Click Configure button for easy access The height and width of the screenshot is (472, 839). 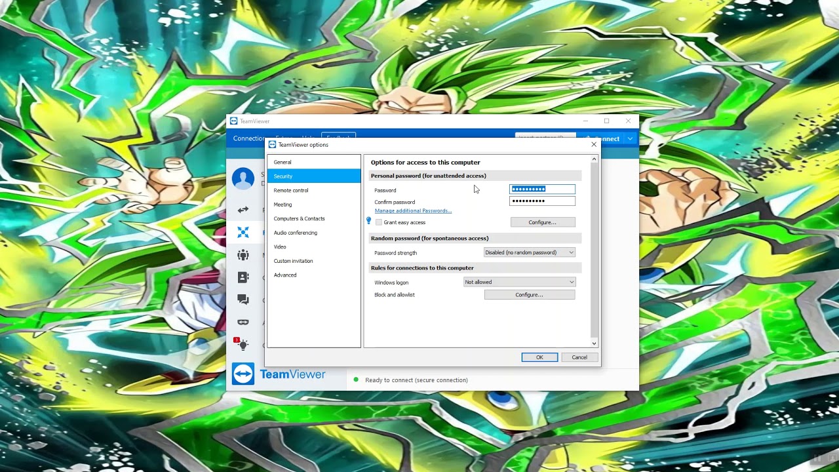(543, 222)
